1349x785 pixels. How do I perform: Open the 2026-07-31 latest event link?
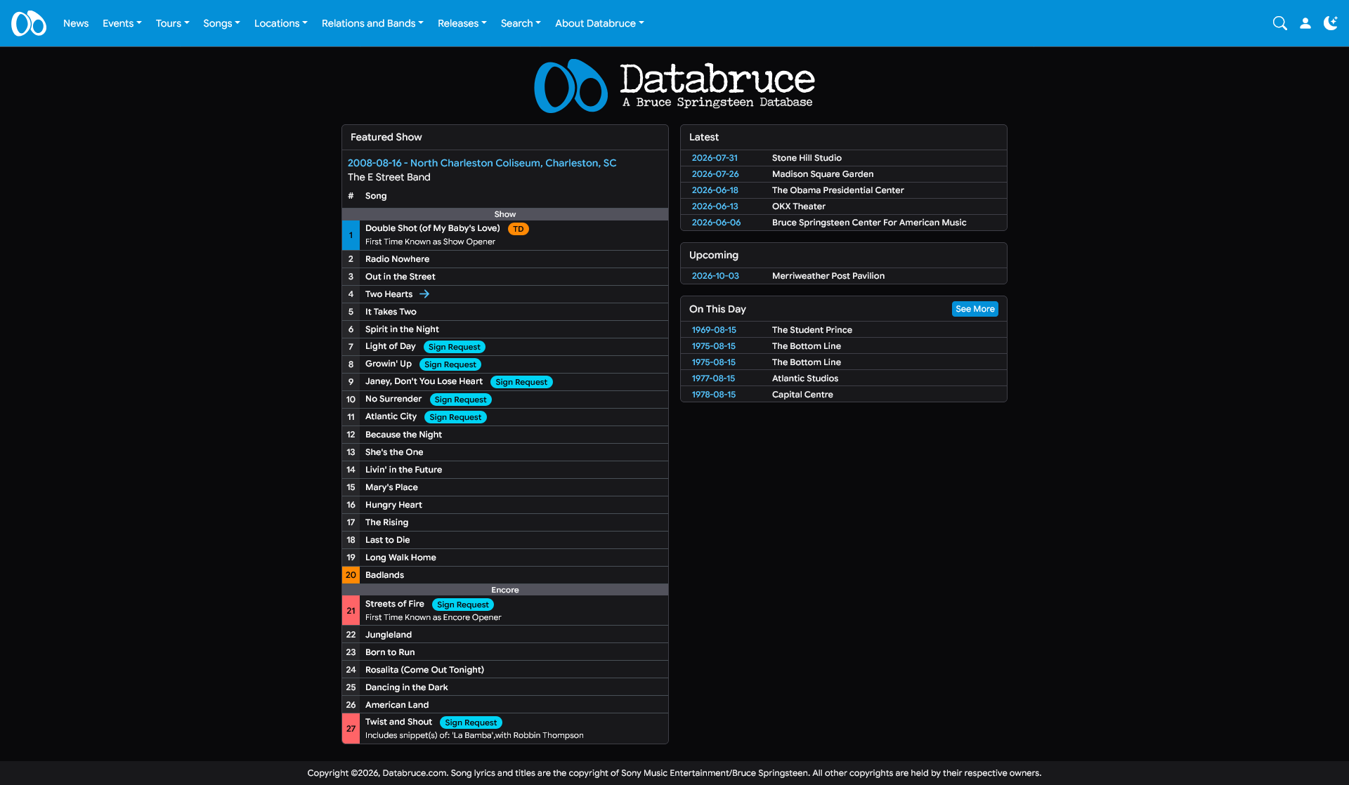715,158
